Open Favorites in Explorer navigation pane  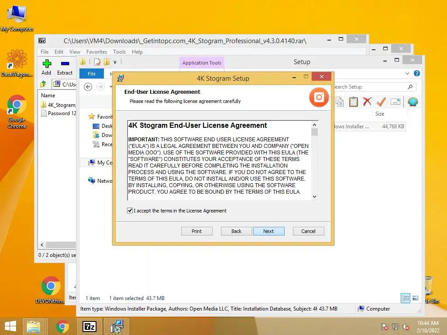pyautogui.click(x=100, y=117)
